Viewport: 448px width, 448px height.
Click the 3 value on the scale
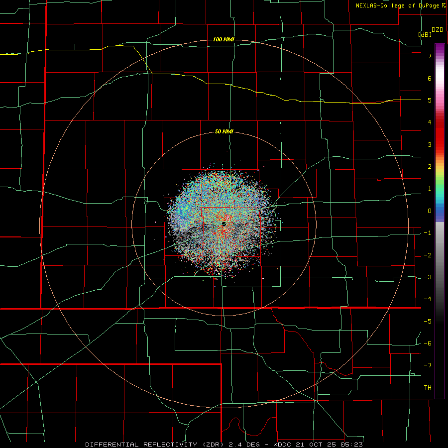click(430, 144)
